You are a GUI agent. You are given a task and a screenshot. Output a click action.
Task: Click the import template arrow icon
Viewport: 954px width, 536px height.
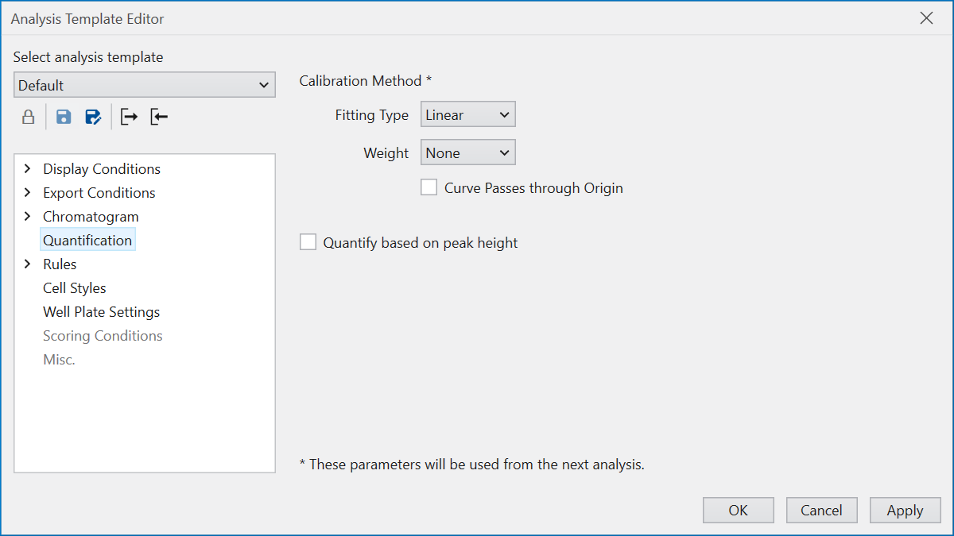click(159, 118)
